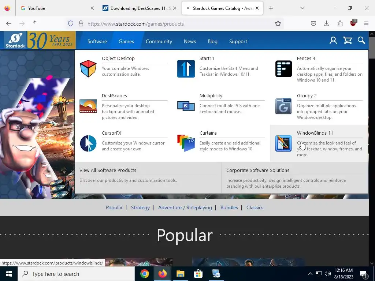Screen dimensions: 375x281
Task: Close the Stardock Games Catalog tab
Action: tap(257, 8)
